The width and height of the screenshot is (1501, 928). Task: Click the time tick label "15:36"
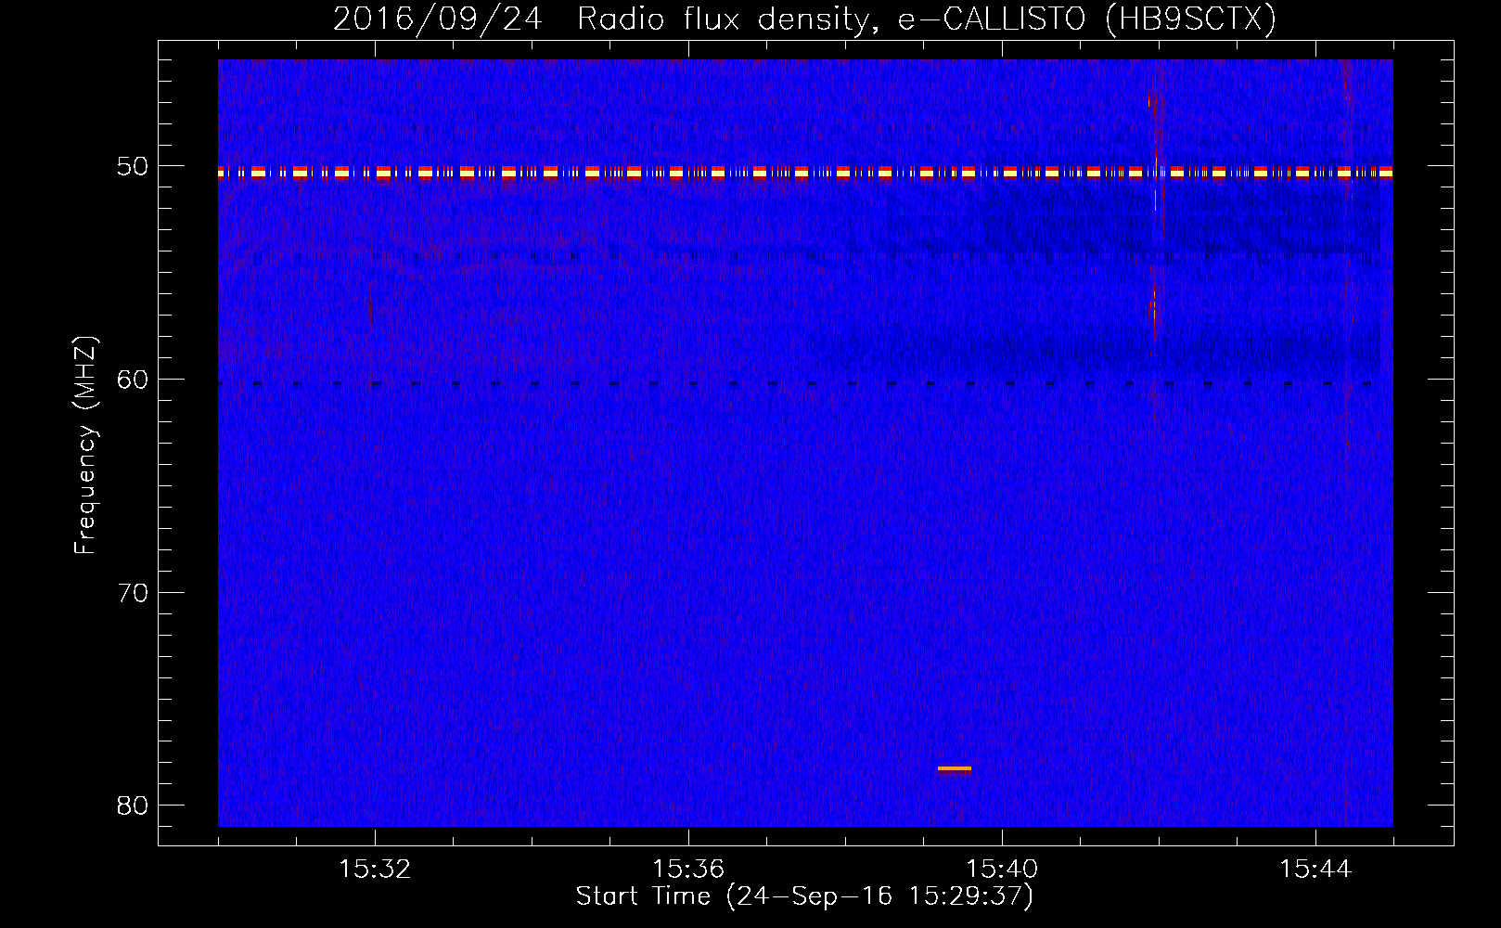click(x=688, y=869)
